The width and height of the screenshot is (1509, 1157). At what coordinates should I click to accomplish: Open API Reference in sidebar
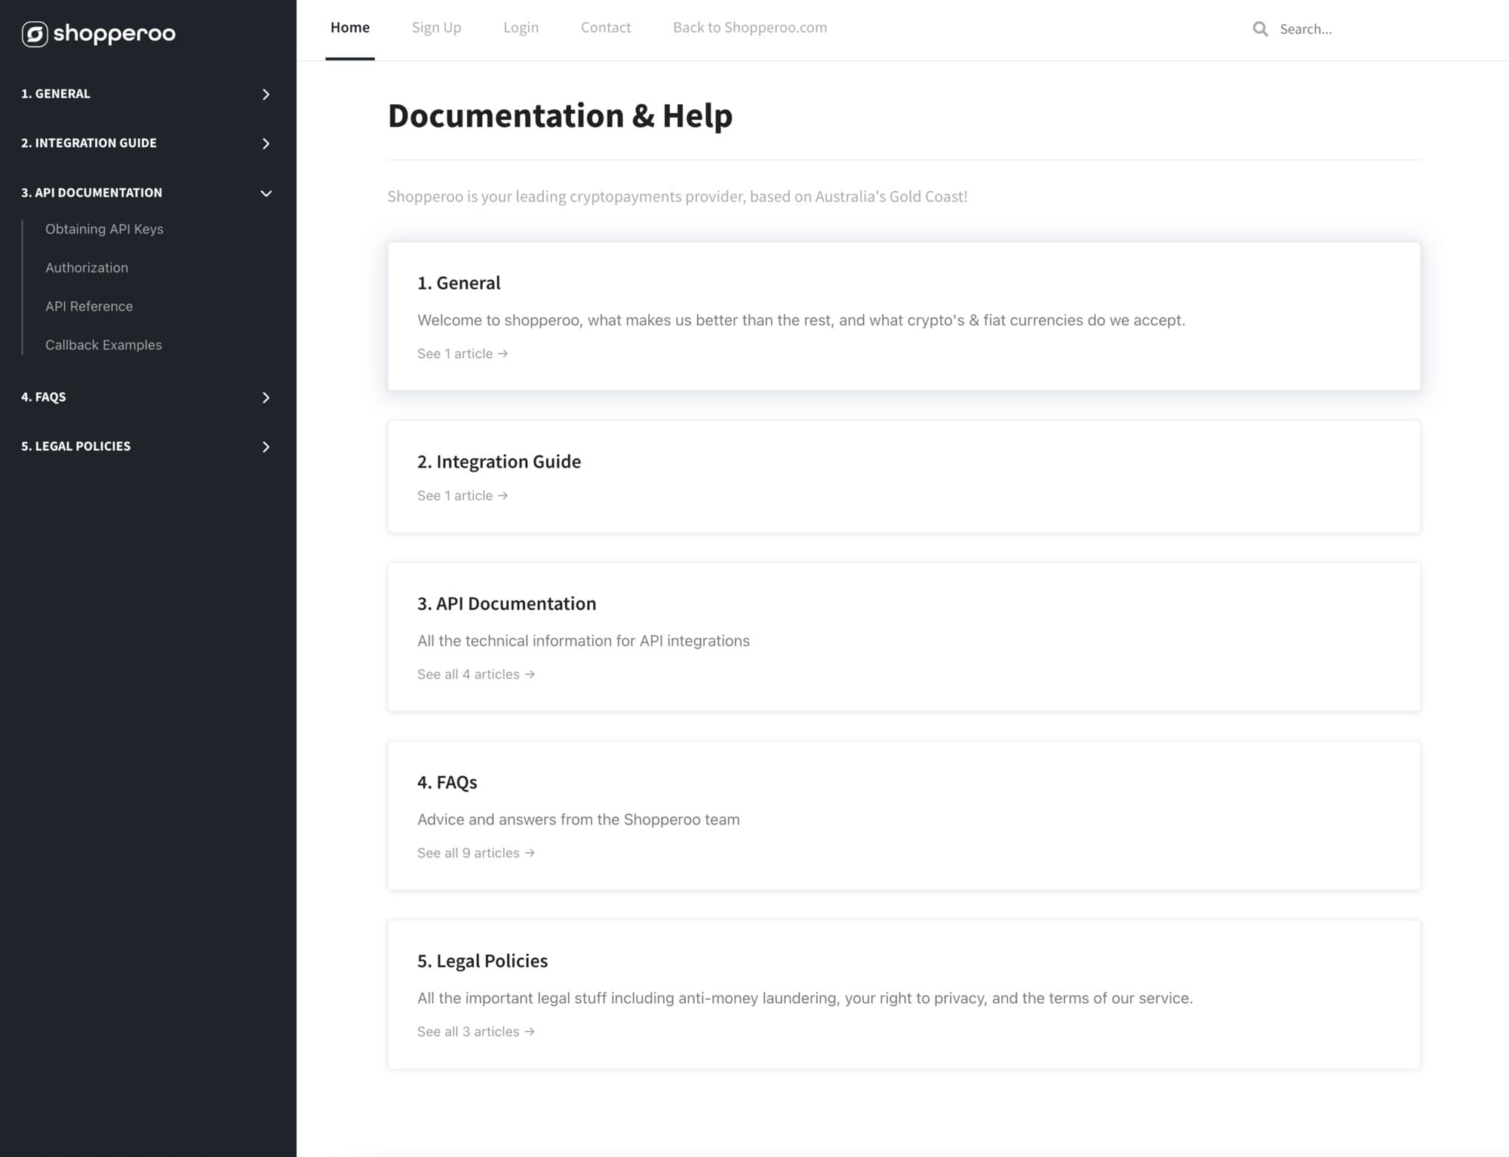[89, 306]
